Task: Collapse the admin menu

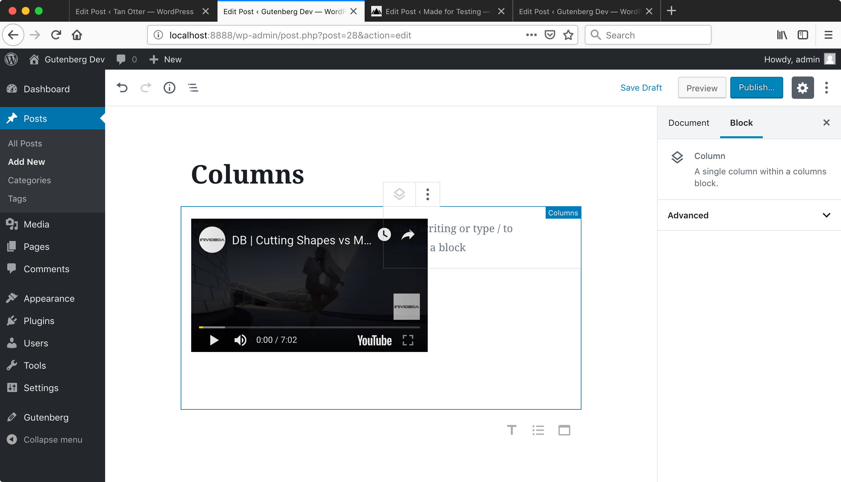Action: tap(52, 439)
